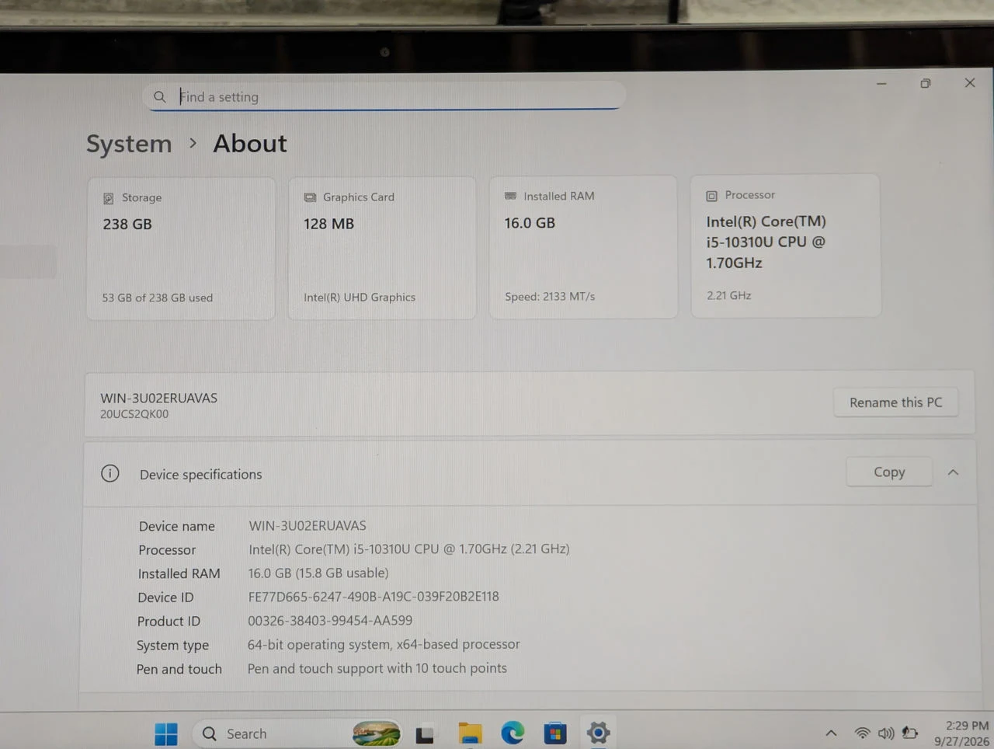Click '53 GB of 238 GB used' text
Screen dimensions: 994x749
tap(158, 298)
